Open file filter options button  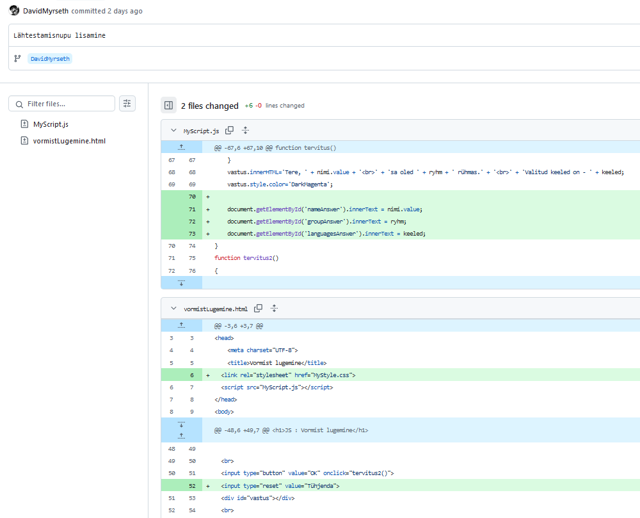[x=127, y=104]
